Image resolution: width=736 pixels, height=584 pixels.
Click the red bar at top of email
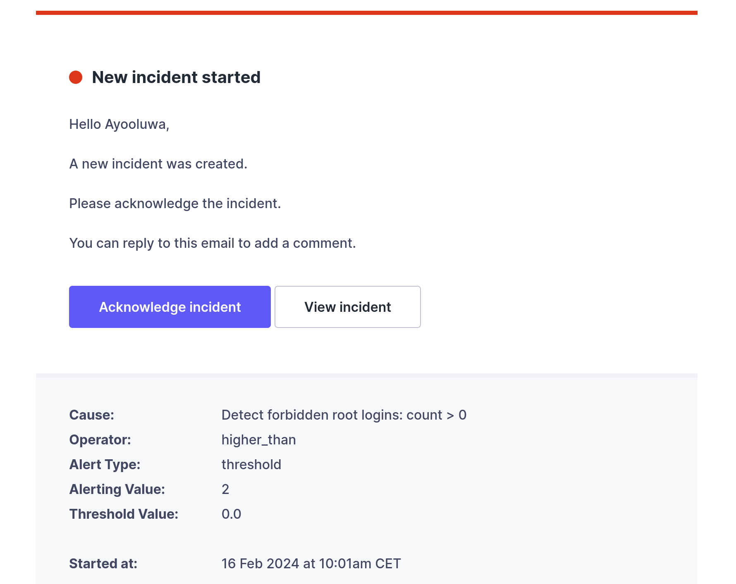point(367,13)
